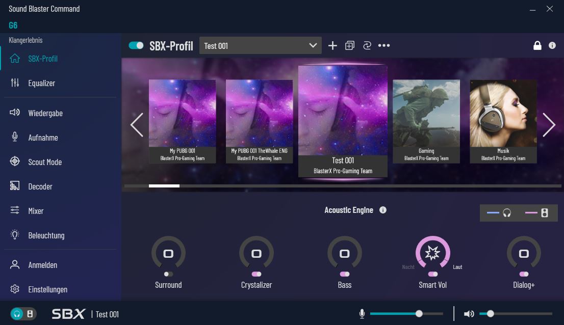Click the lock icon
Viewport: 564px width, 325px height.
coord(537,46)
